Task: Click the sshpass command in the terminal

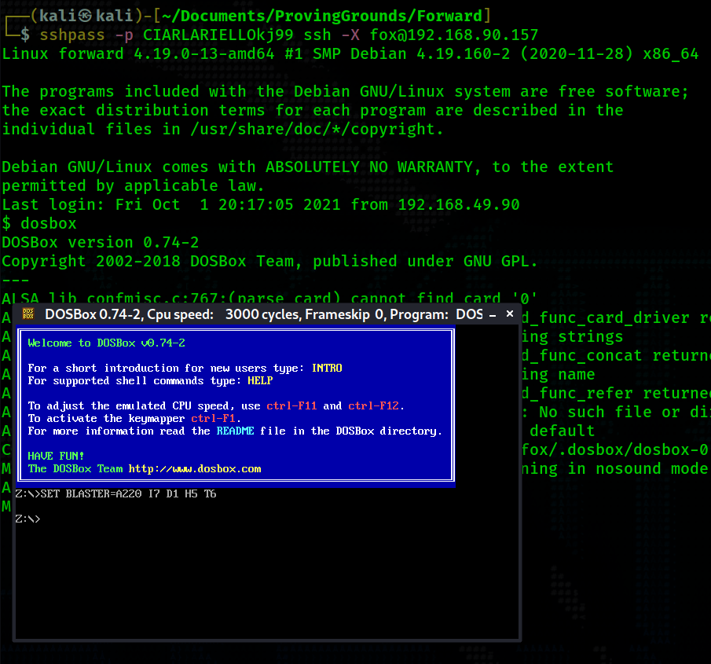Action: click(x=72, y=35)
